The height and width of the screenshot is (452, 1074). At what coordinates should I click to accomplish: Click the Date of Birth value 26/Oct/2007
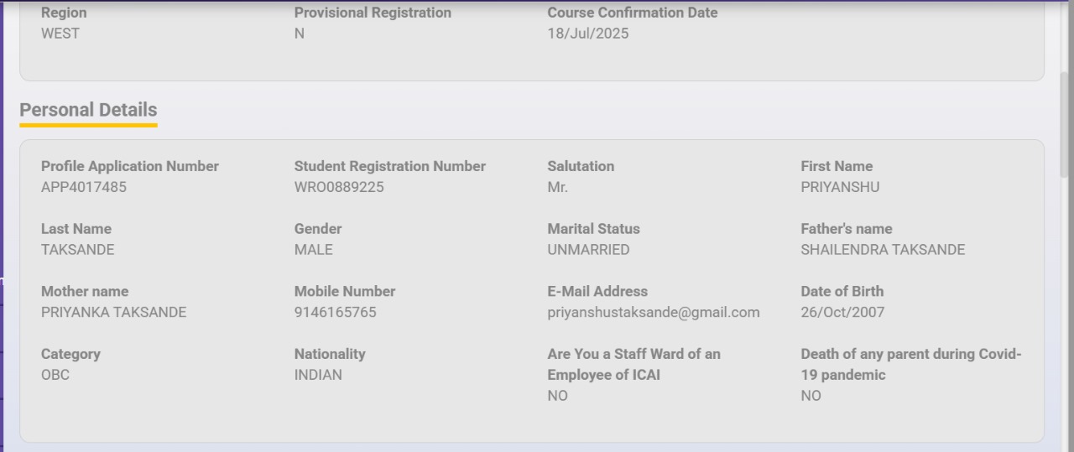coord(842,312)
